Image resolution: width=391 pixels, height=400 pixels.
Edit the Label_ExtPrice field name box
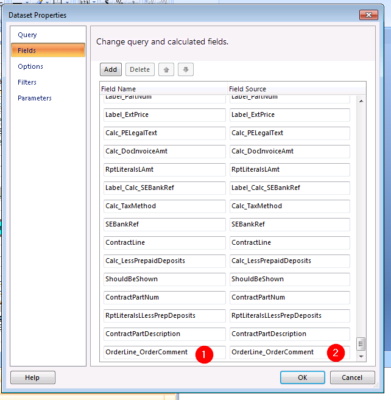click(164, 115)
